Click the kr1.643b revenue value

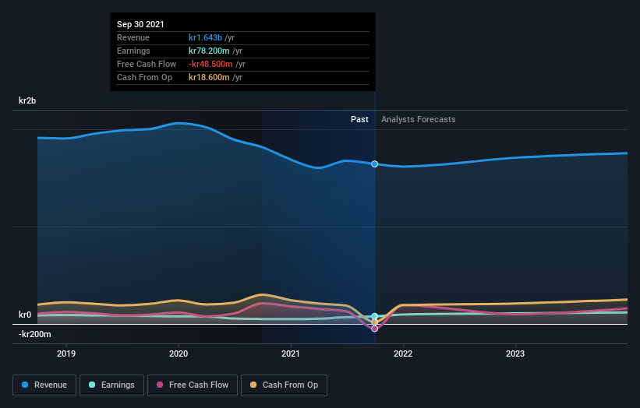205,37
